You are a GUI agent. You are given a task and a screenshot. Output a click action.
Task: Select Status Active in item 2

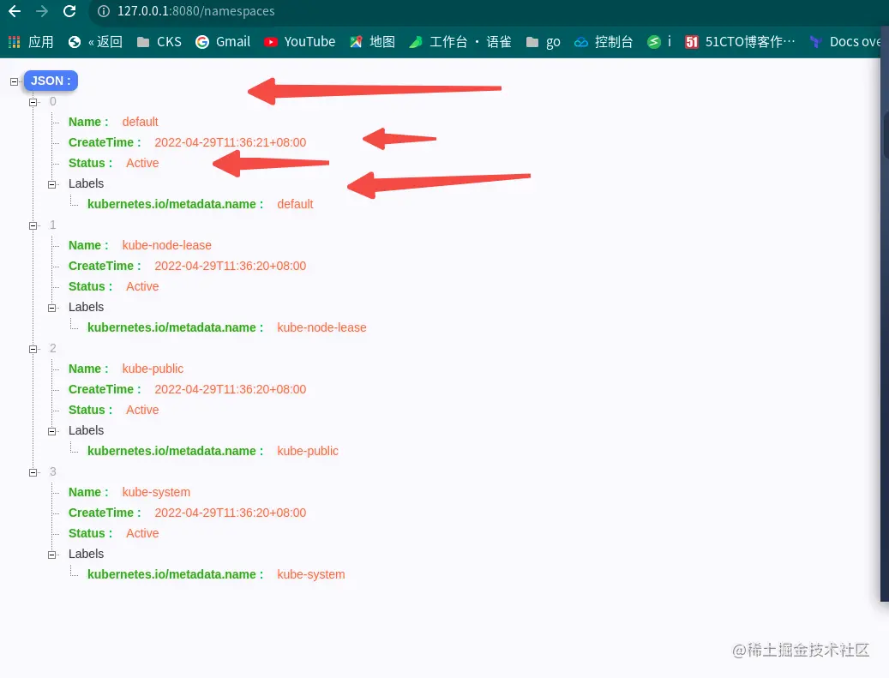tap(142, 410)
